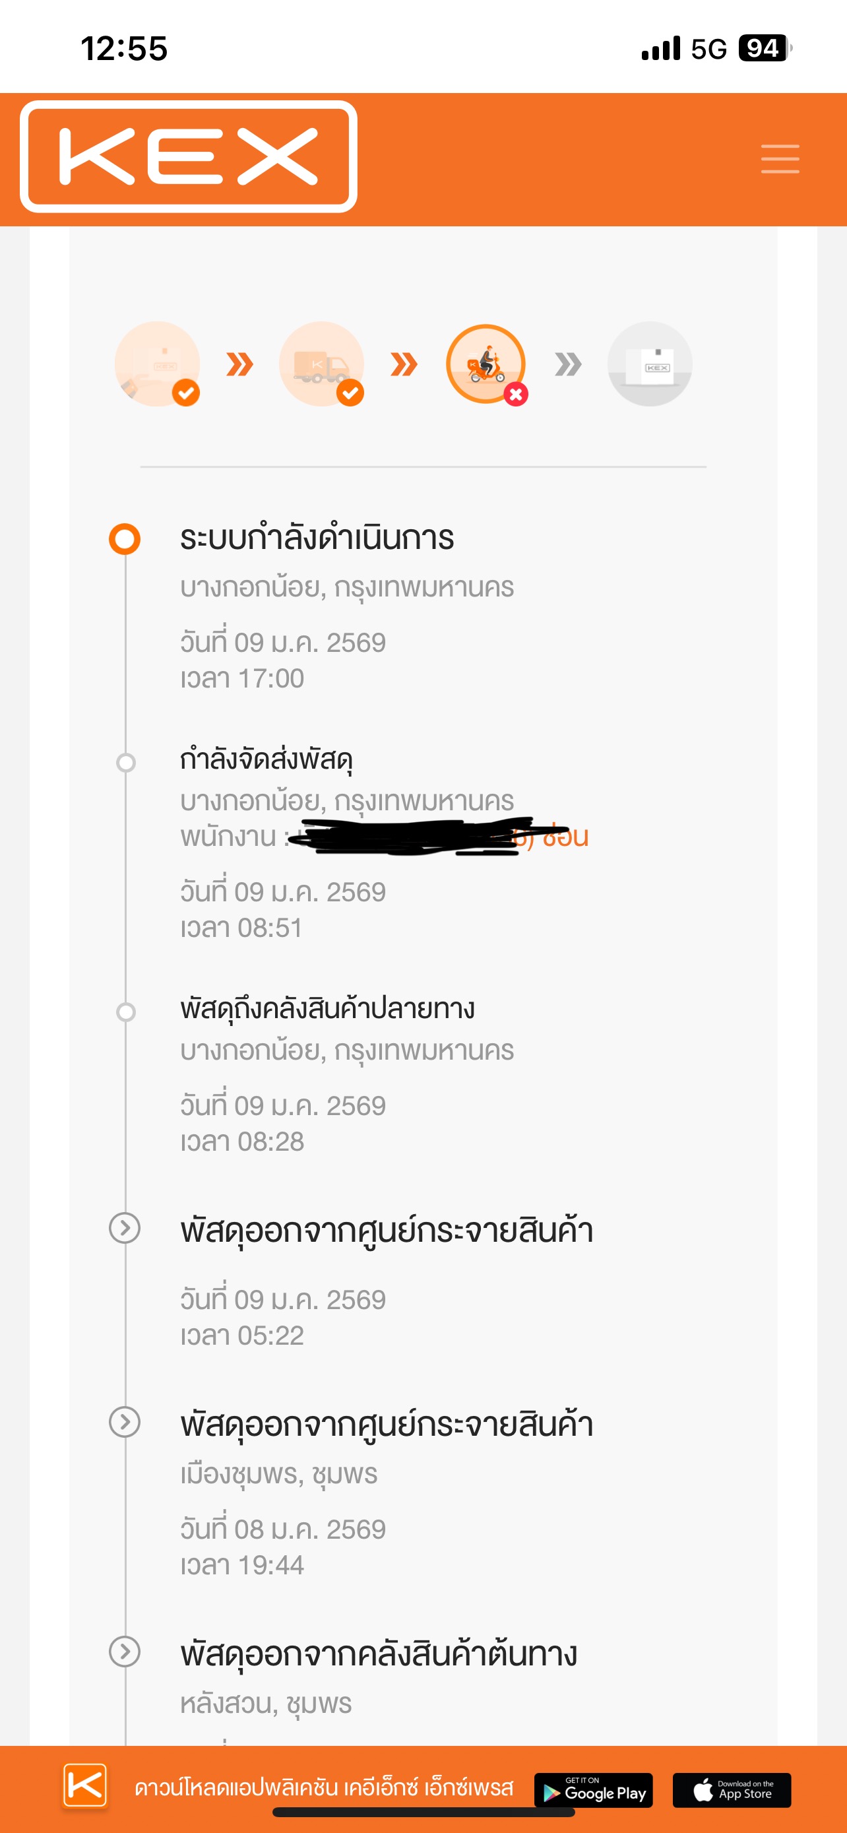
Task: Tap the footer download application text
Action: (x=325, y=1788)
